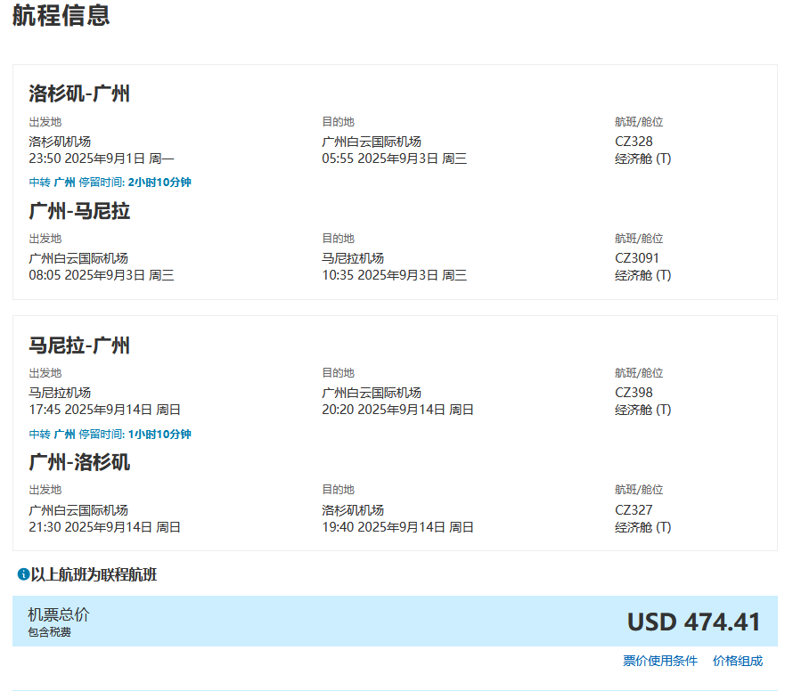This screenshot has height=691, width=793.
Task: Select the 洛杉矶-广州 segment heading
Action: click(79, 93)
